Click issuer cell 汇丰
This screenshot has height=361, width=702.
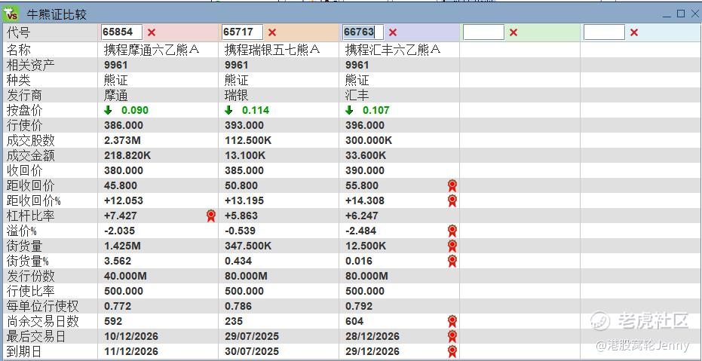pyautogui.click(x=357, y=95)
